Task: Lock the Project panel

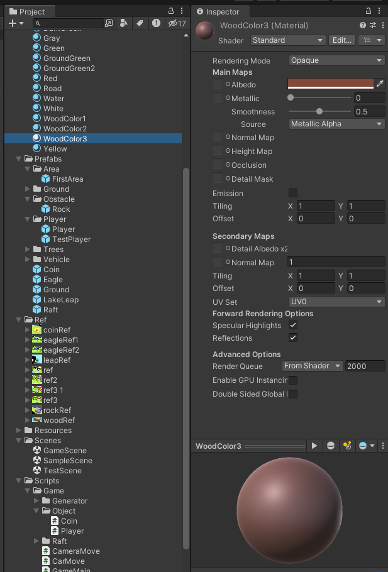Action: click(171, 11)
